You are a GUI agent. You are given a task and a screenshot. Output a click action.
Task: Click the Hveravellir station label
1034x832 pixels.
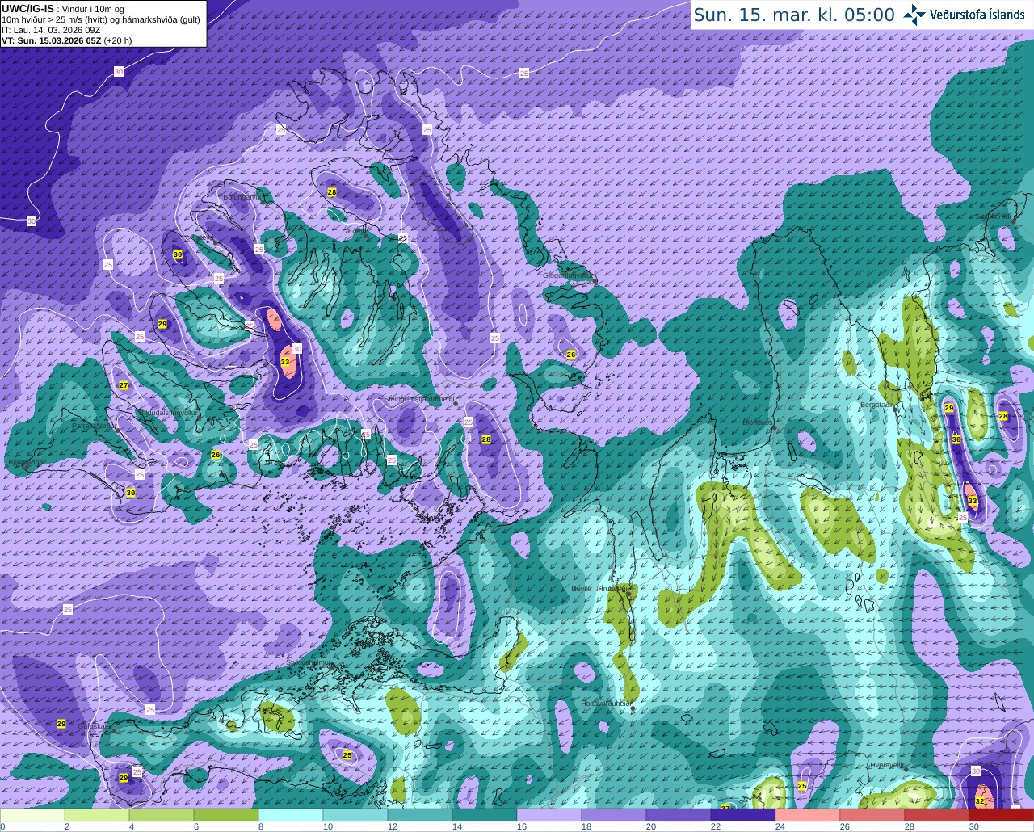coord(886,765)
